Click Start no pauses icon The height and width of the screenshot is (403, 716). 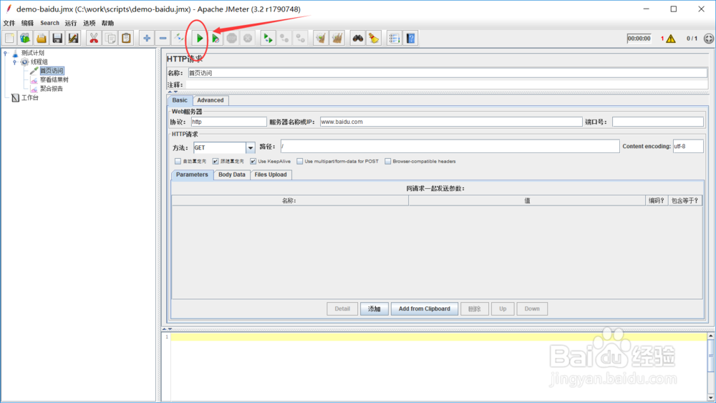[216, 39]
